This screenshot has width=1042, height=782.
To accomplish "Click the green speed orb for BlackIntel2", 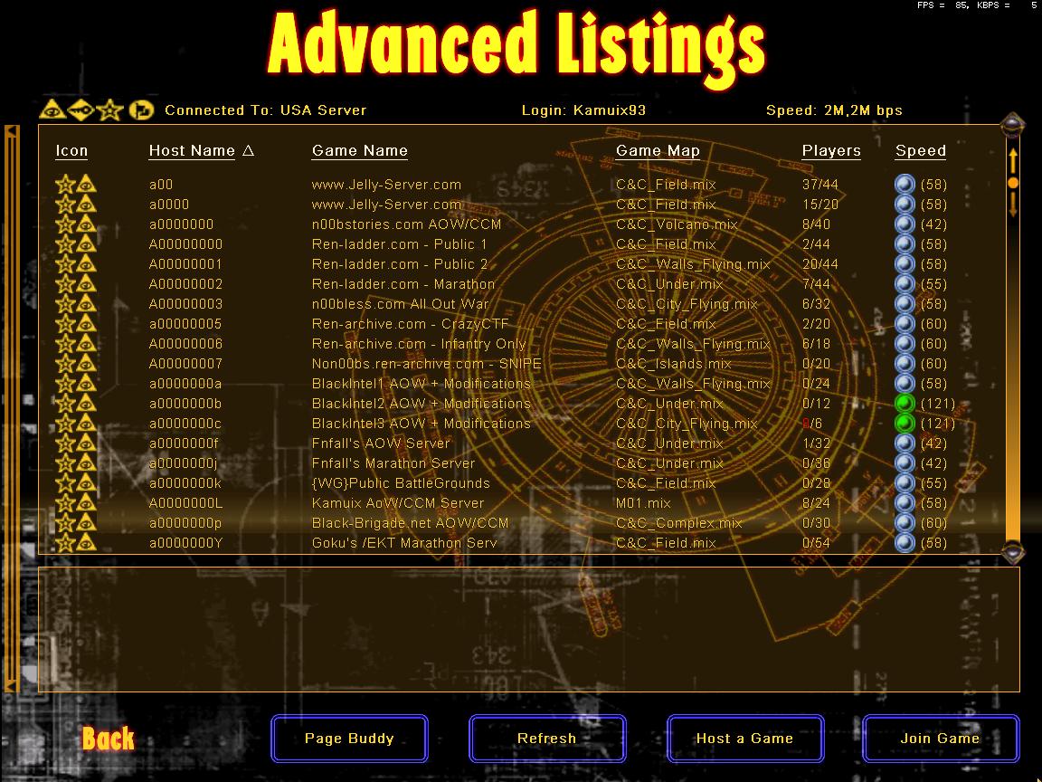I will (905, 404).
